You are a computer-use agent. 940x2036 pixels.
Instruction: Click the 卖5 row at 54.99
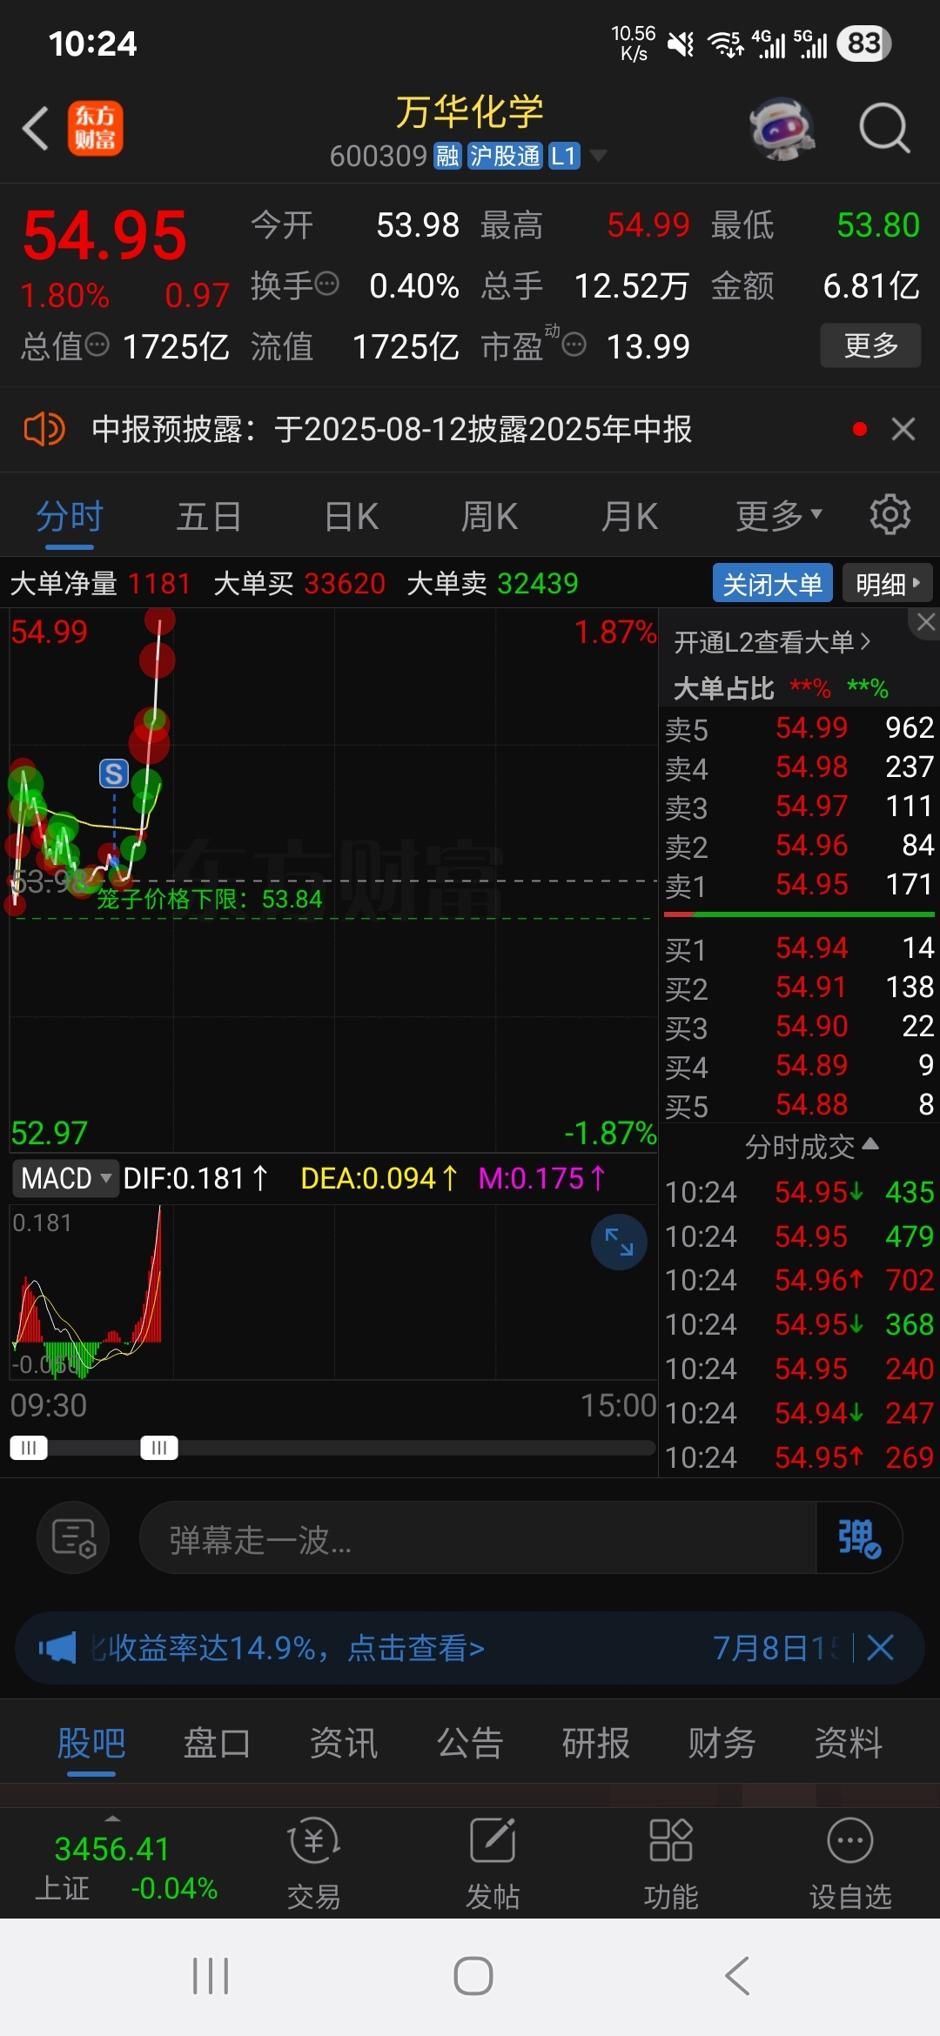pyautogui.click(x=799, y=727)
